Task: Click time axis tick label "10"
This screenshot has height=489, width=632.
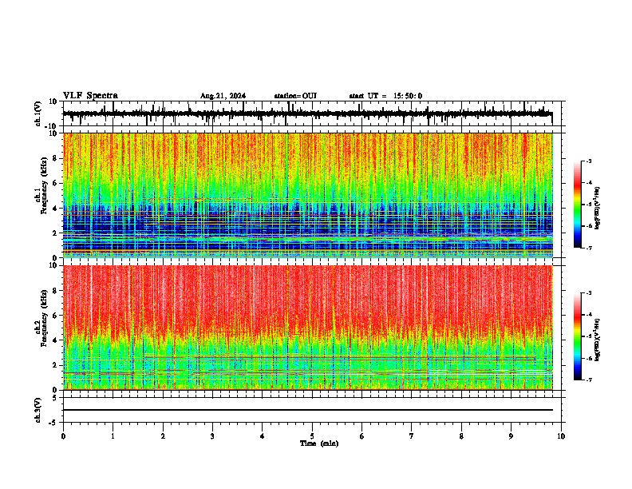Action: (x=561, y=436)
